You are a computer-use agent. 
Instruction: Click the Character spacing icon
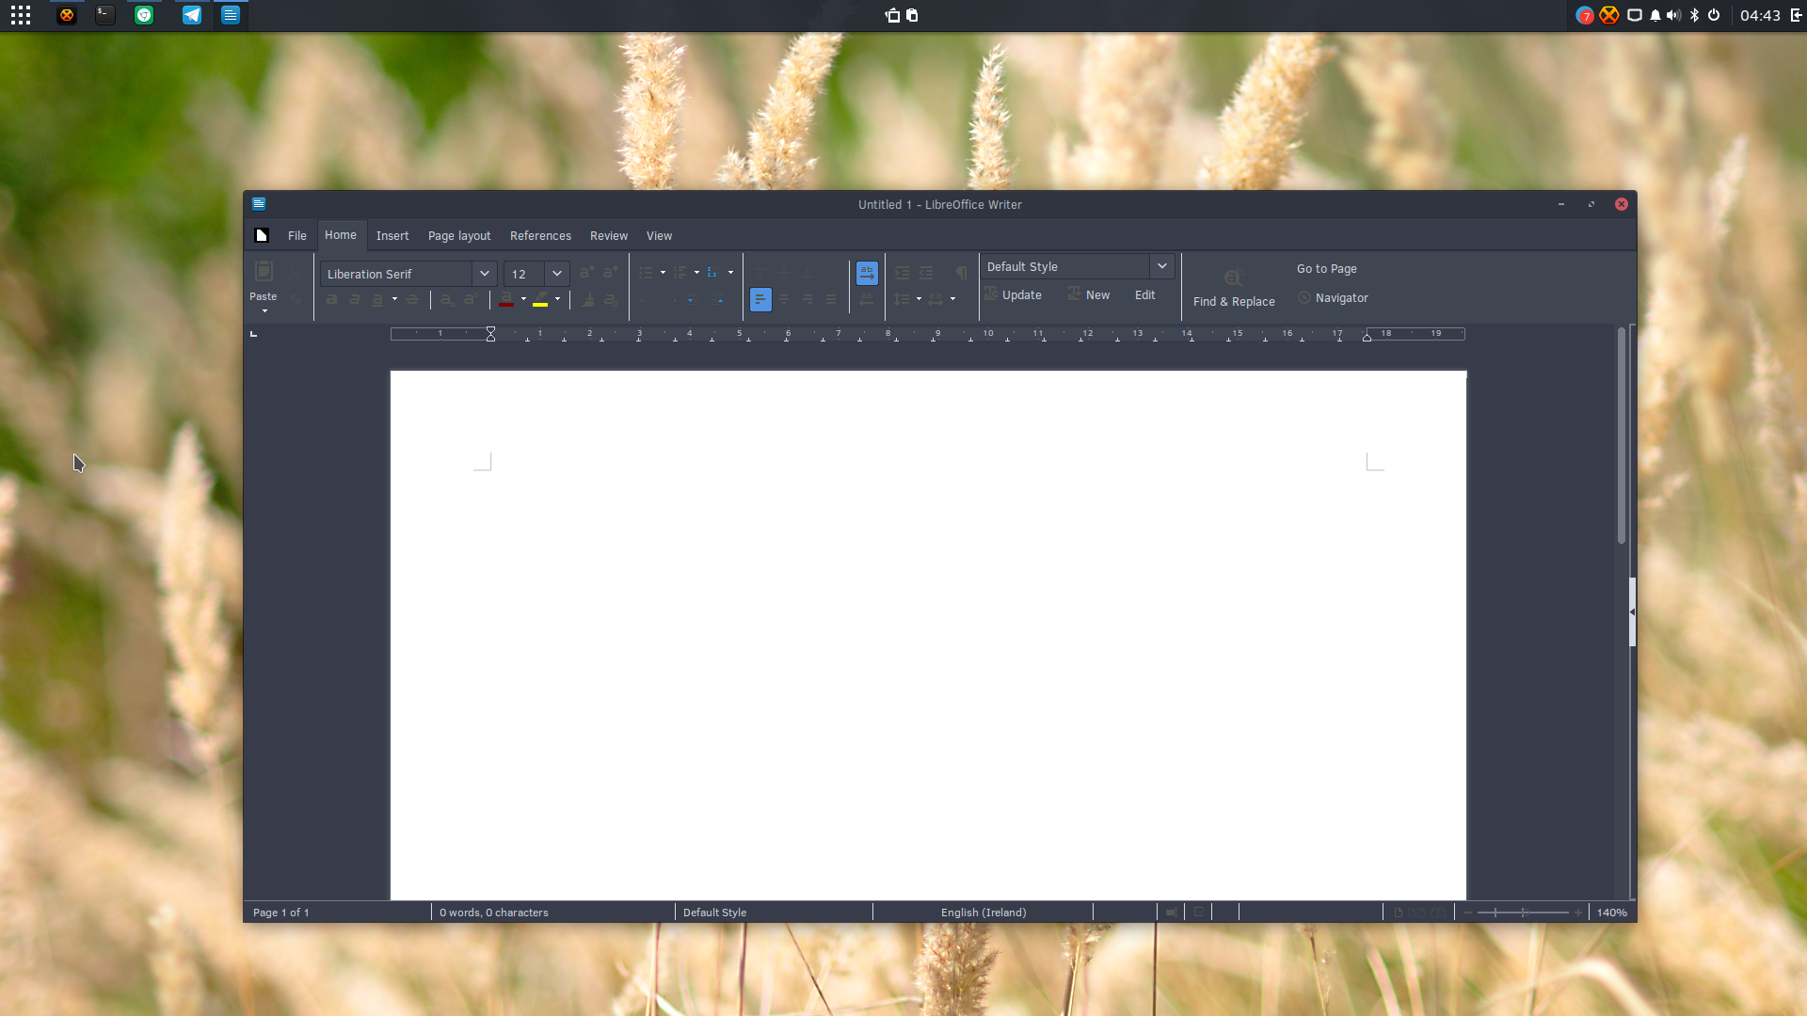(935, 299)
